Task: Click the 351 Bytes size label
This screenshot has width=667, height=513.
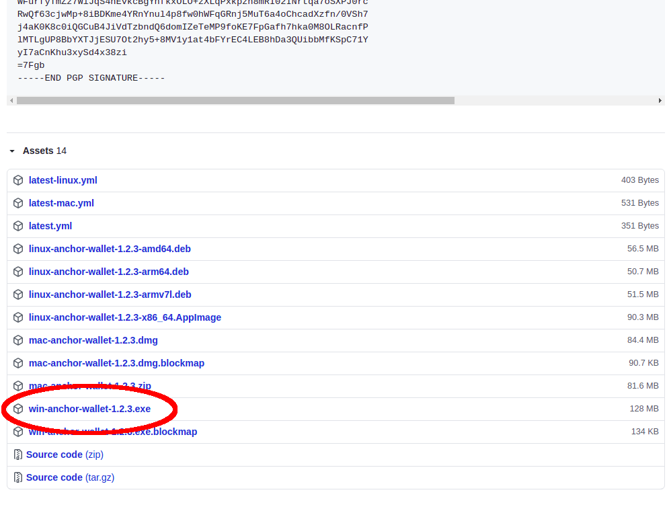Action: pyautogui.click(x=640, y=226)
